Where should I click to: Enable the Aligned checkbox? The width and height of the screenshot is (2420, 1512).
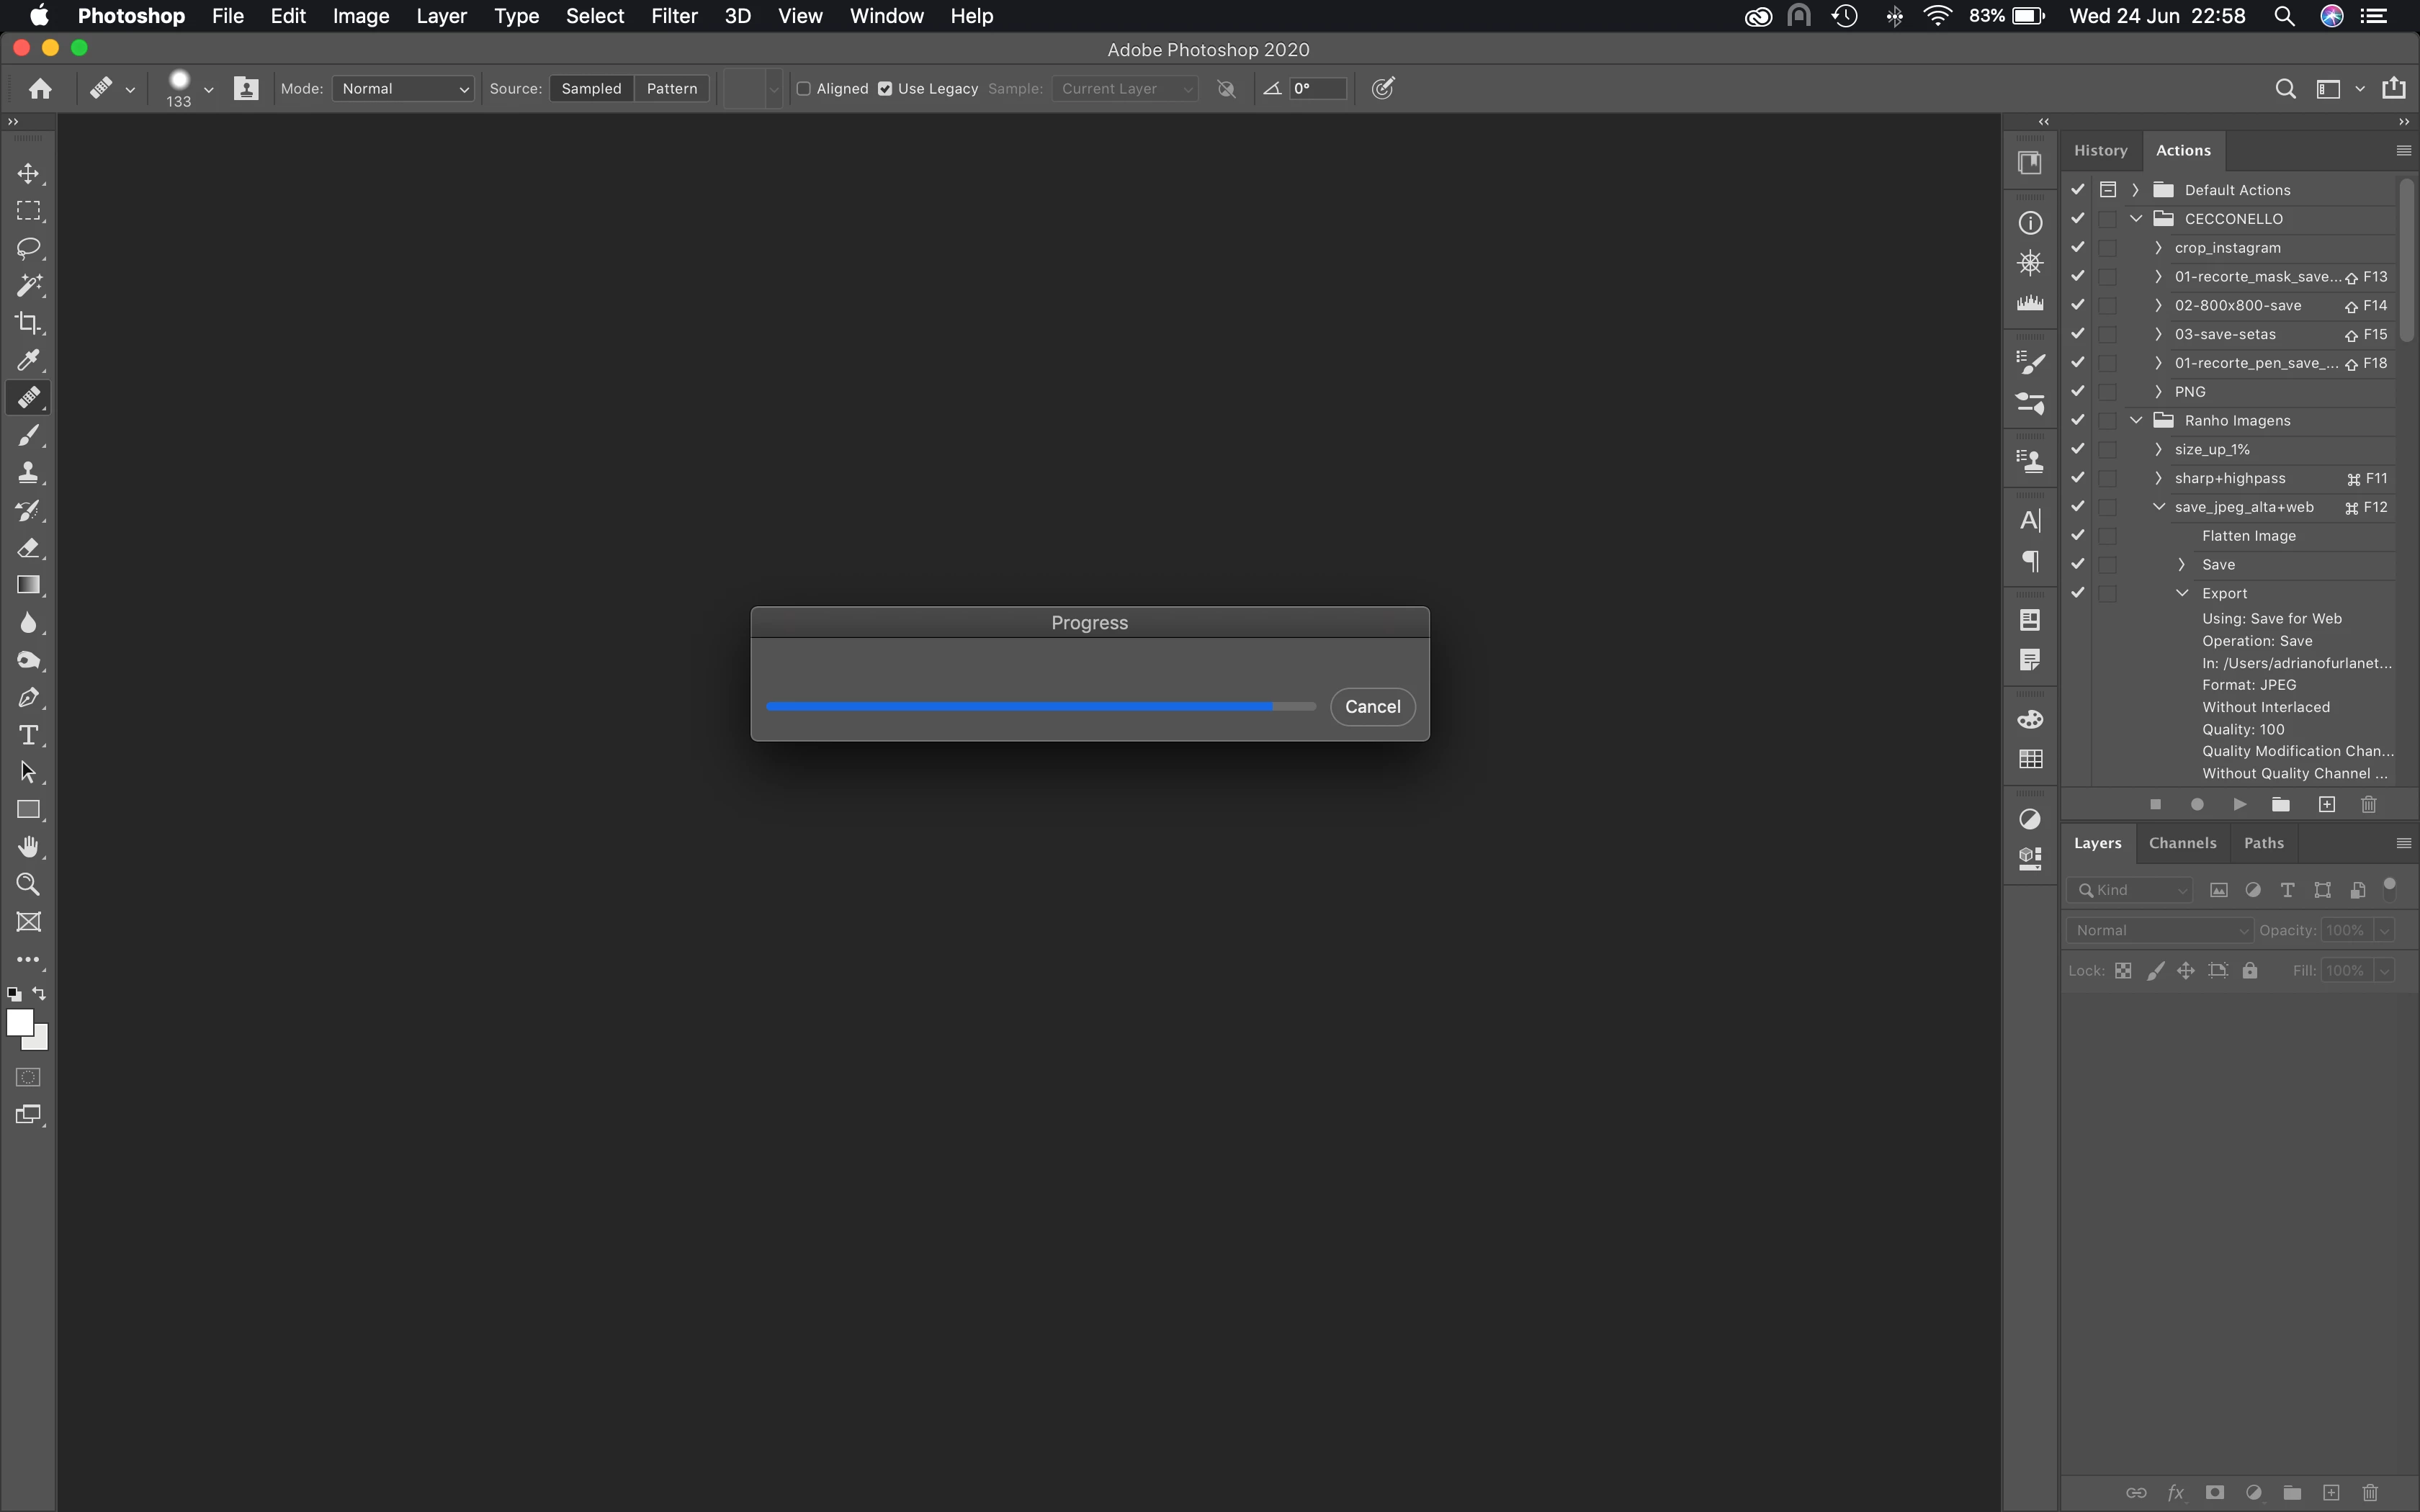coord(803,89)
